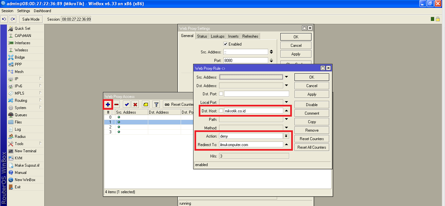Image resolution: width=445 pixels, height=206 pixels.
Task: Expand the Src. Address field arrow
Action: pyautogui.click(x=286, y=77)
